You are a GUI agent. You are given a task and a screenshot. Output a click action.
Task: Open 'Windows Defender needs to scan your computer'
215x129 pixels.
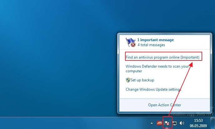157,69
